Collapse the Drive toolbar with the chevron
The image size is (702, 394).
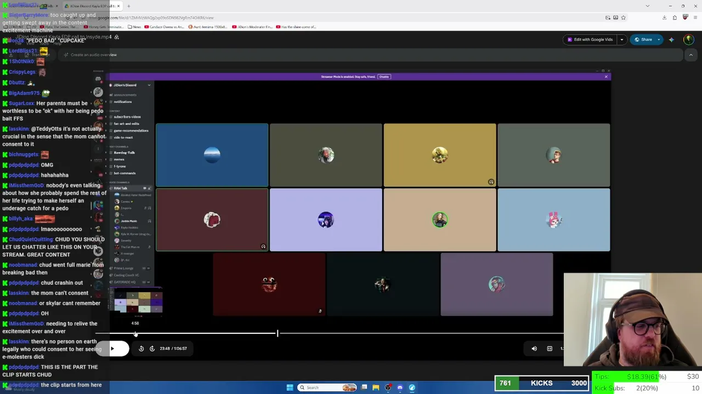coord(691,55)
